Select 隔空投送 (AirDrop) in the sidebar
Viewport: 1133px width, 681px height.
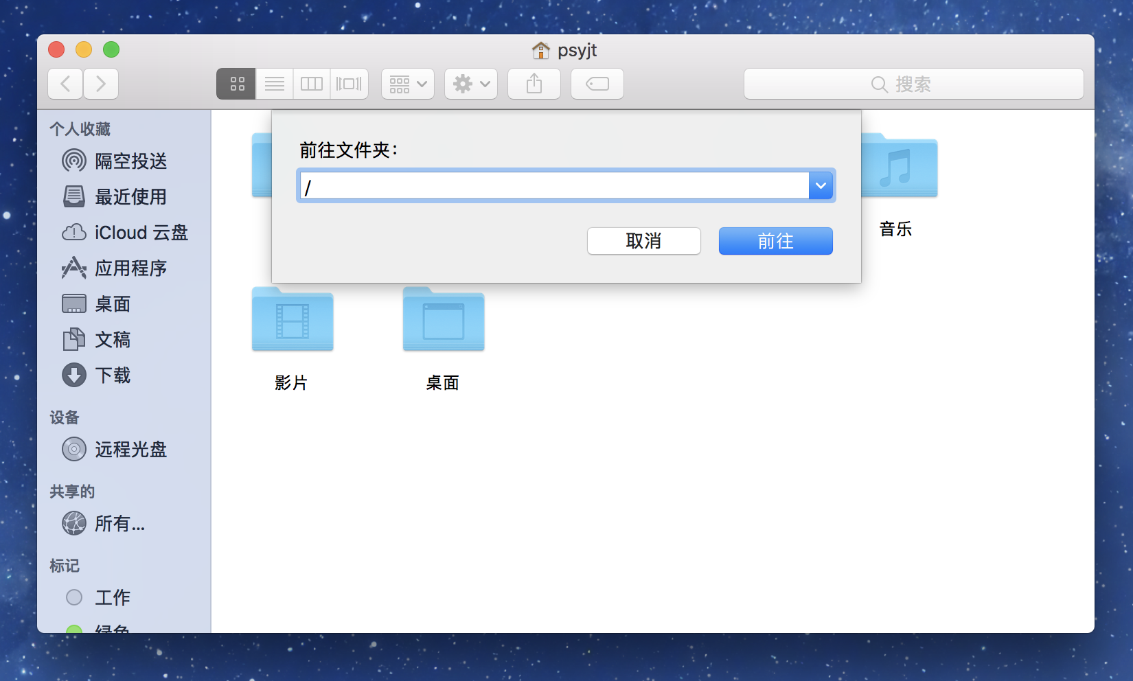pyautogui.click(x=130, y=161)
